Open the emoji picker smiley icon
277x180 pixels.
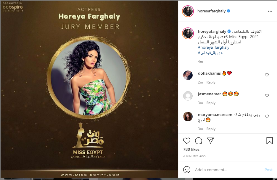[x=187, y=170]
